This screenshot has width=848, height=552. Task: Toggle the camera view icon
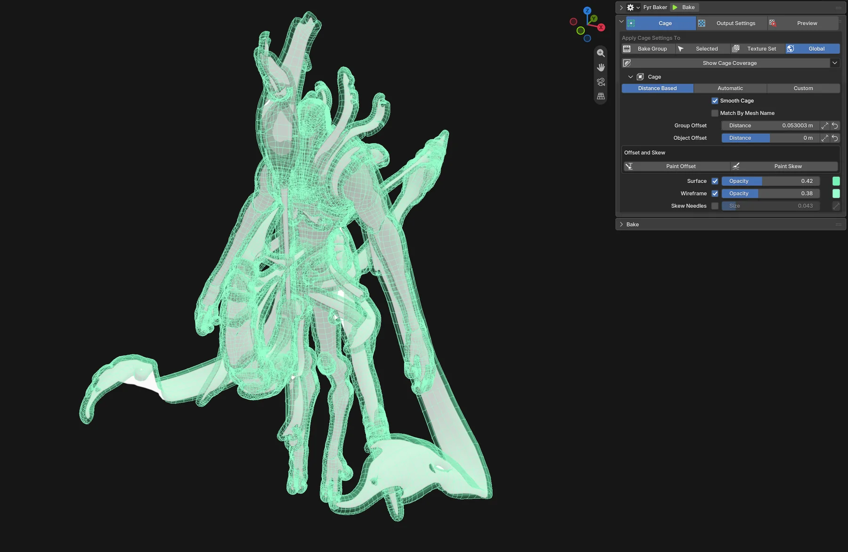601,82
